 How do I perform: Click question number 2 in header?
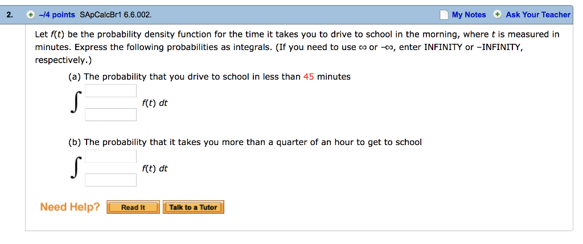tap(9, 15)
